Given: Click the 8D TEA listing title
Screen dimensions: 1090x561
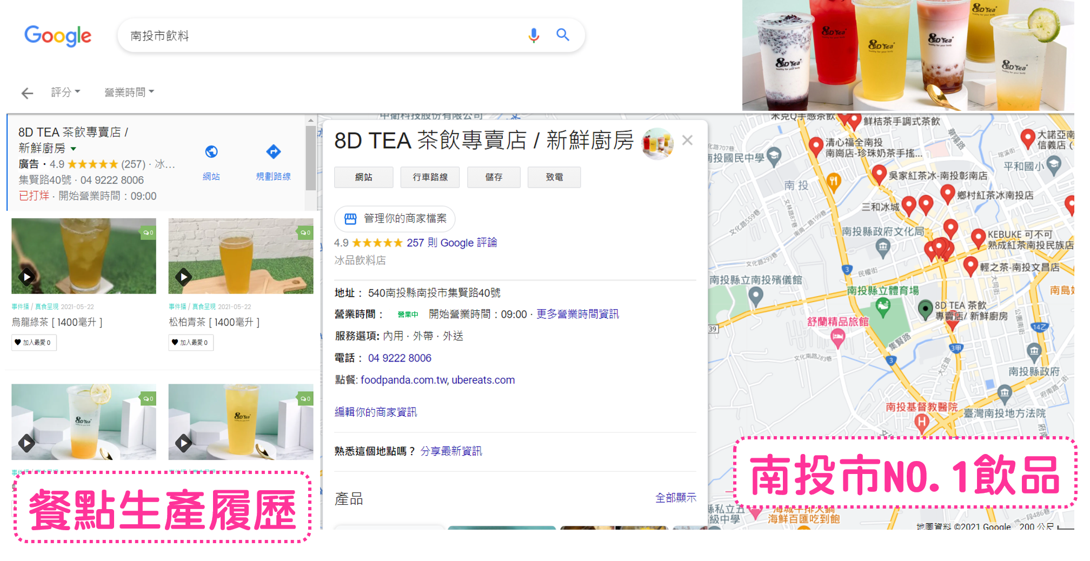Looking at the screenshot, I should click(73, 140).
